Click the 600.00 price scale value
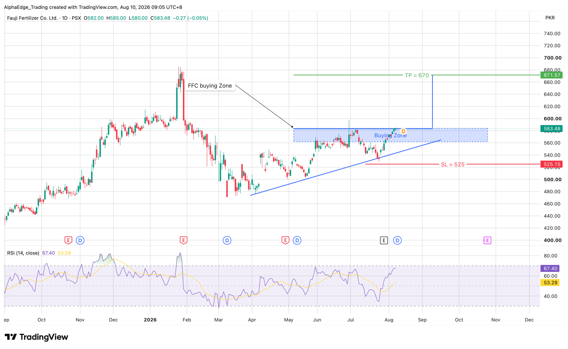 pyautogui.click(x=553, y=118)
